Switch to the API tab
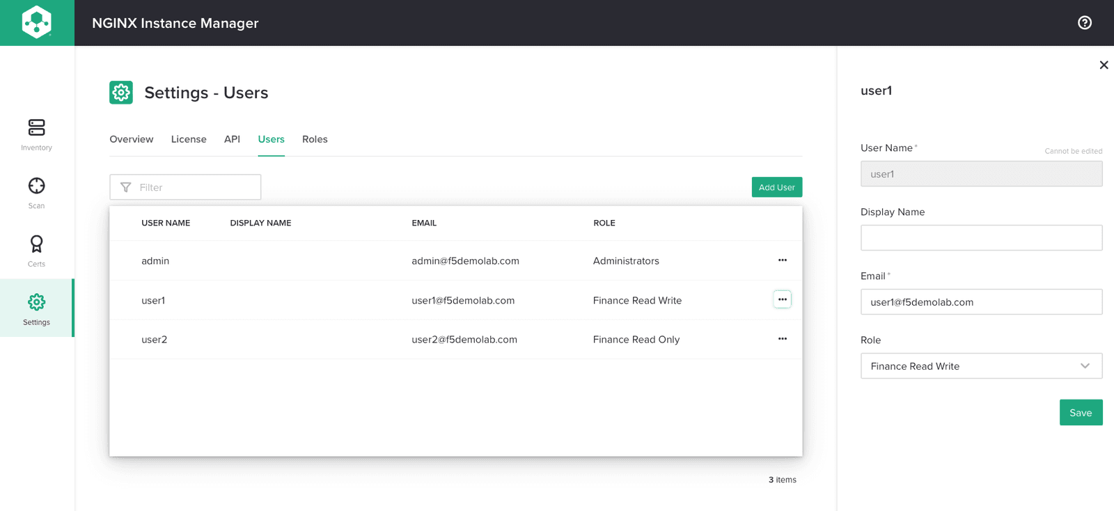1114x511 pixels. (232, 139)
